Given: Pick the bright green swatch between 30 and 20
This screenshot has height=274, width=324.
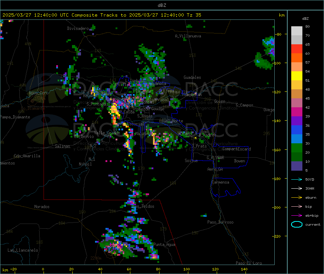Looking at the screenshot, I should (x=297, y=148).
